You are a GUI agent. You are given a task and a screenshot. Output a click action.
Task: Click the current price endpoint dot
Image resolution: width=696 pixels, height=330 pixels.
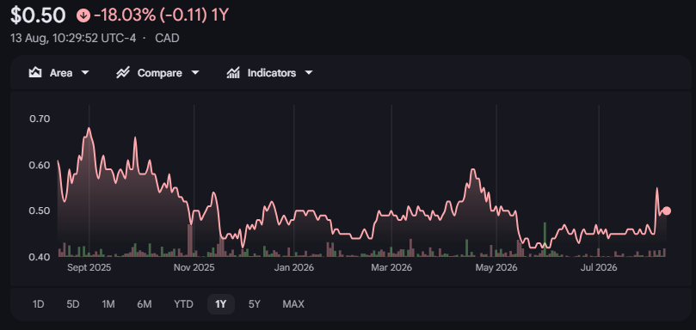tap(666, 211)
